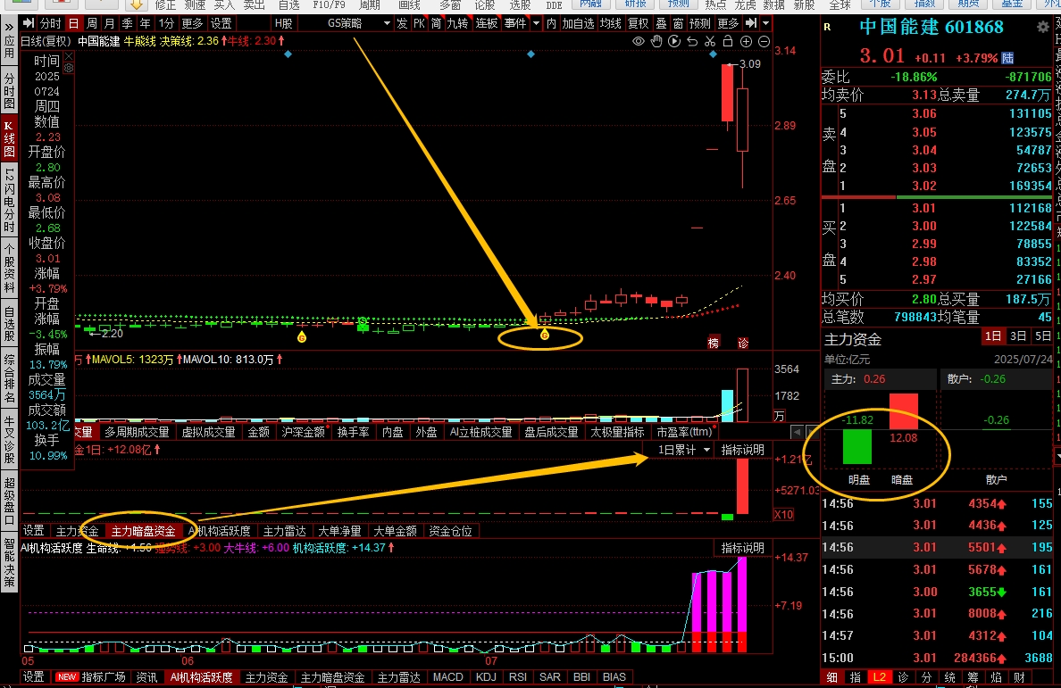Switch to the 换手率 tab

click(353, 432)
